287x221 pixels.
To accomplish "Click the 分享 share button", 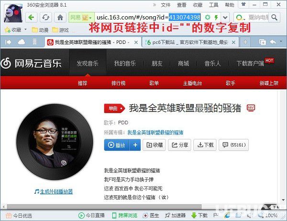I will click(x=179, y=145).
